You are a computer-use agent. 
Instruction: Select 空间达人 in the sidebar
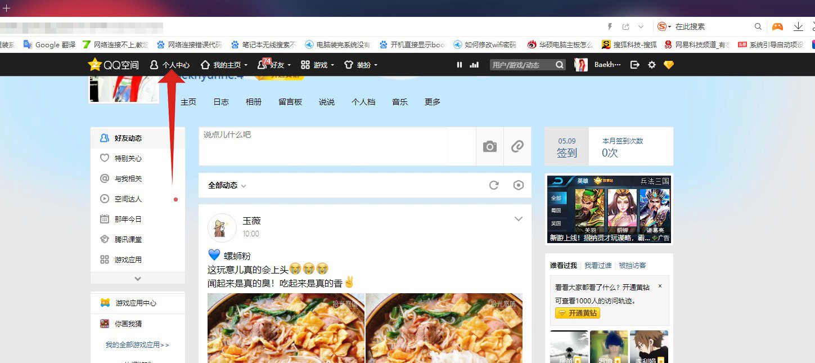click(x=138, y=199)
